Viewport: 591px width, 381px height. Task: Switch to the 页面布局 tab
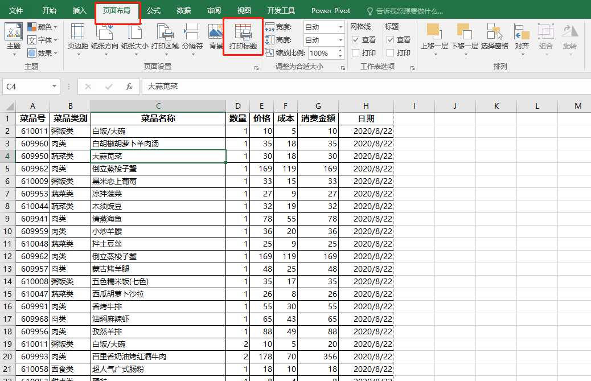point(117,11)
